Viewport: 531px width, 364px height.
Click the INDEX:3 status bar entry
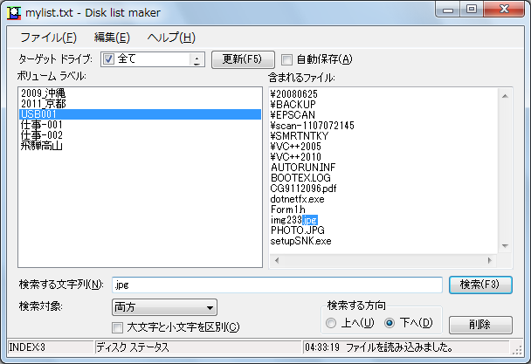[50, 347]
